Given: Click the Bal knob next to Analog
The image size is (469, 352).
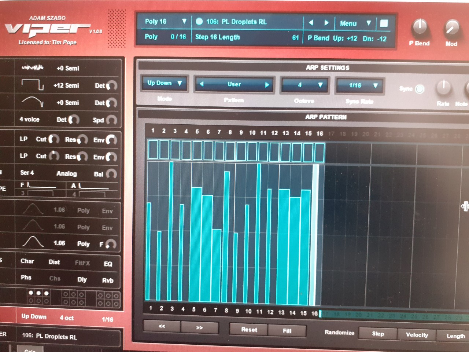Looking at the screenshot, I should point(111,174).
